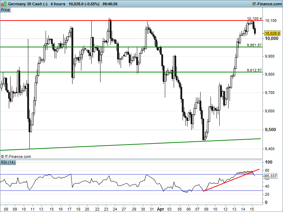Select the 65.337 RSI value tag
The image size is (283, 212).
(x=271, y=176)
